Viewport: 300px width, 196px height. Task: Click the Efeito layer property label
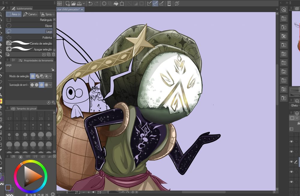click(x=295, y=105)
